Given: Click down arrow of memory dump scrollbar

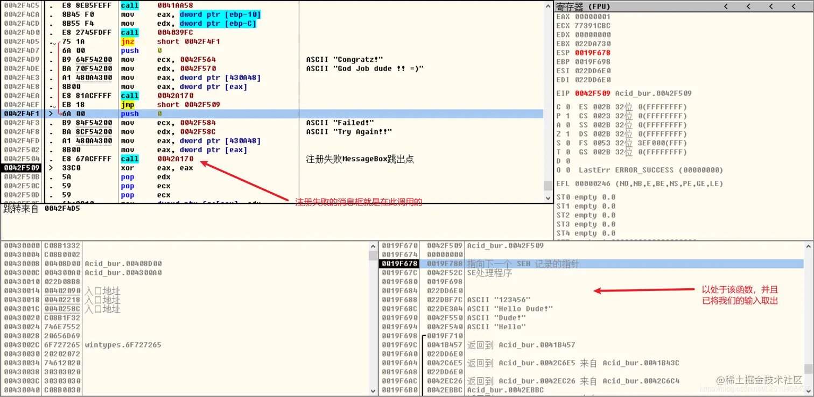Looking at the screenshot, I should point(374,391).
